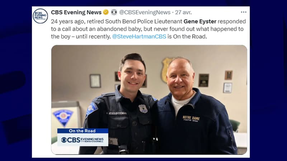Open the @SteveHartmanCBS mention link
The height and width of the screenshot is (161, 287).
tap(139, 36)
